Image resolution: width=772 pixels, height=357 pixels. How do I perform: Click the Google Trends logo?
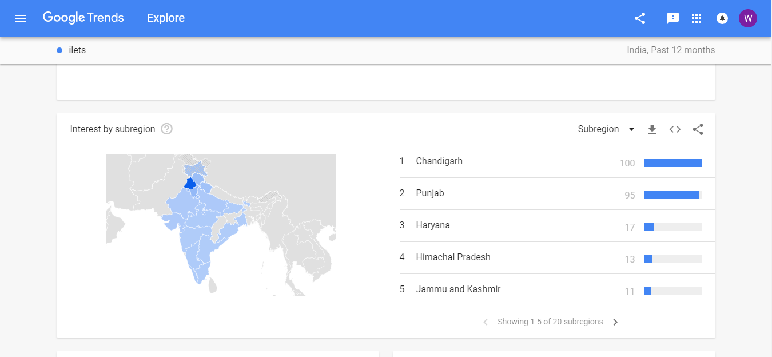(x=83, y=18)
